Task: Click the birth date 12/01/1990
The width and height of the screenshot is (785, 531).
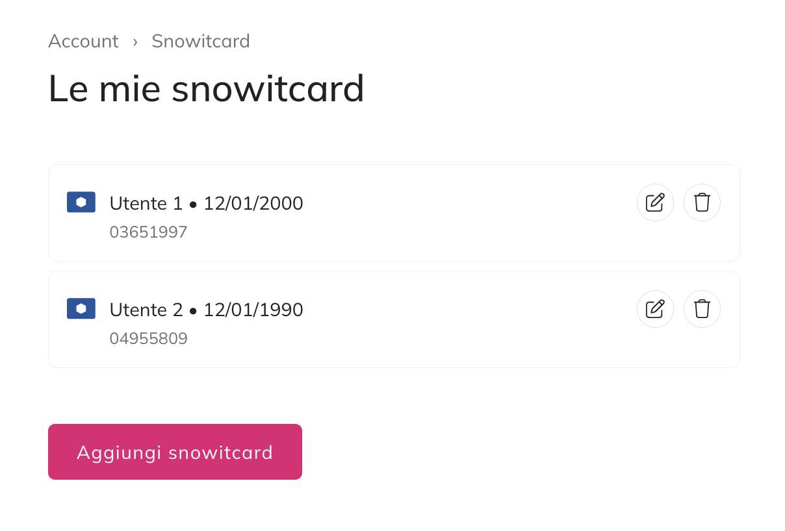Action: click(x=253, y=310)
